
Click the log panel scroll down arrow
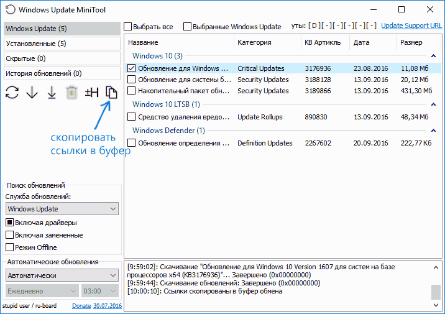tap(436, 305)
